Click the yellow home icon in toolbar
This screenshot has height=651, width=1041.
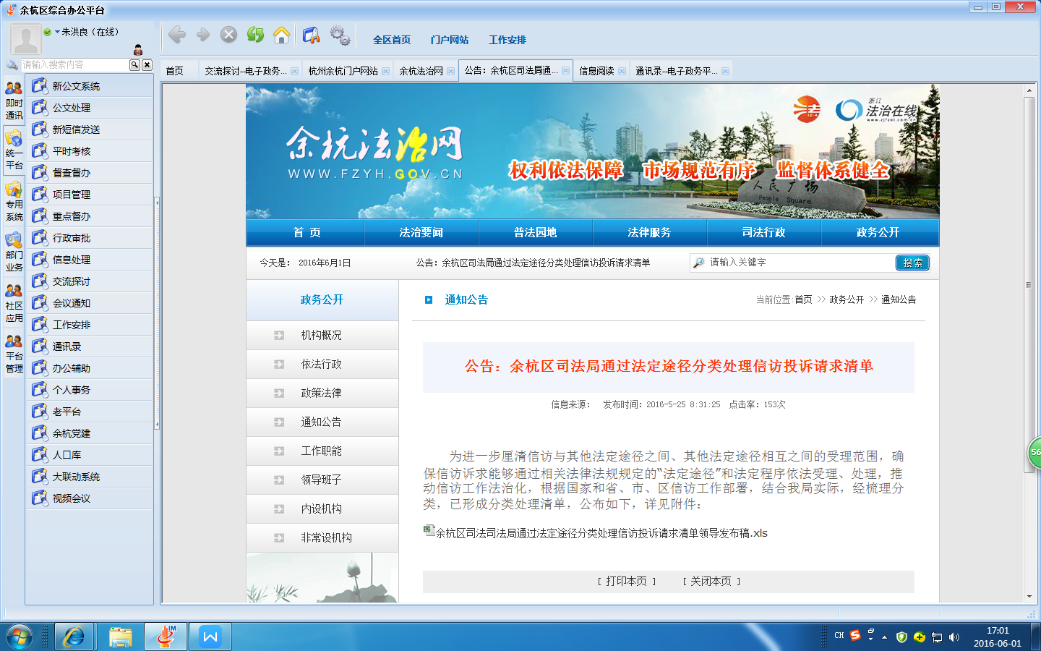281,35
